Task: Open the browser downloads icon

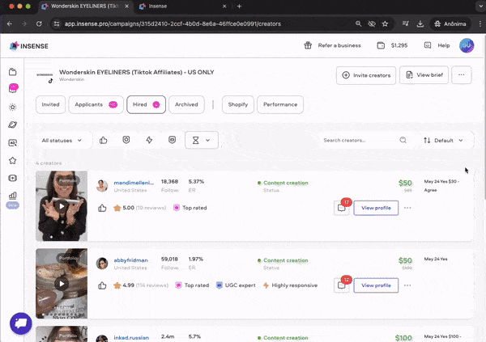Action: 420,23
